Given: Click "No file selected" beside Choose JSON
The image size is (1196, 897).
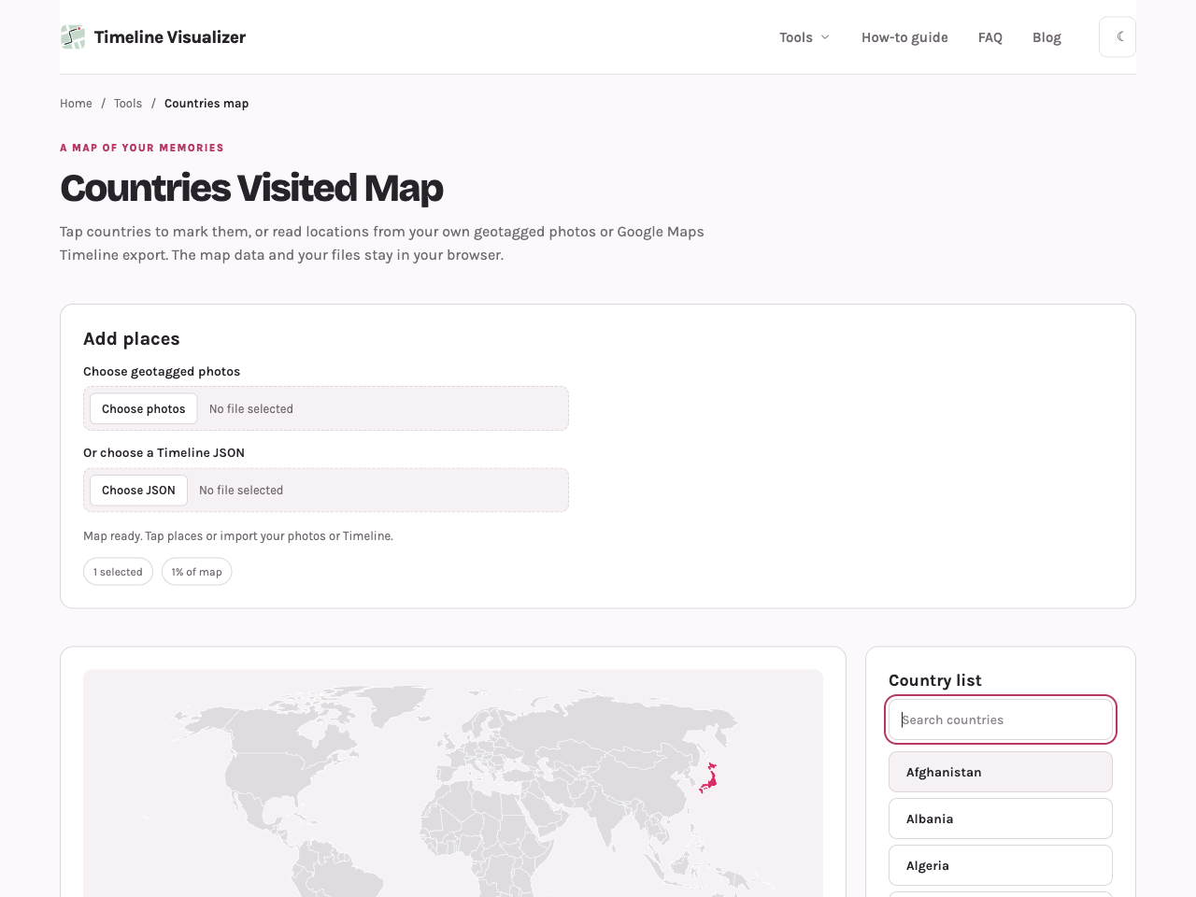Looking at the screenshot, I should click(241, 491).
